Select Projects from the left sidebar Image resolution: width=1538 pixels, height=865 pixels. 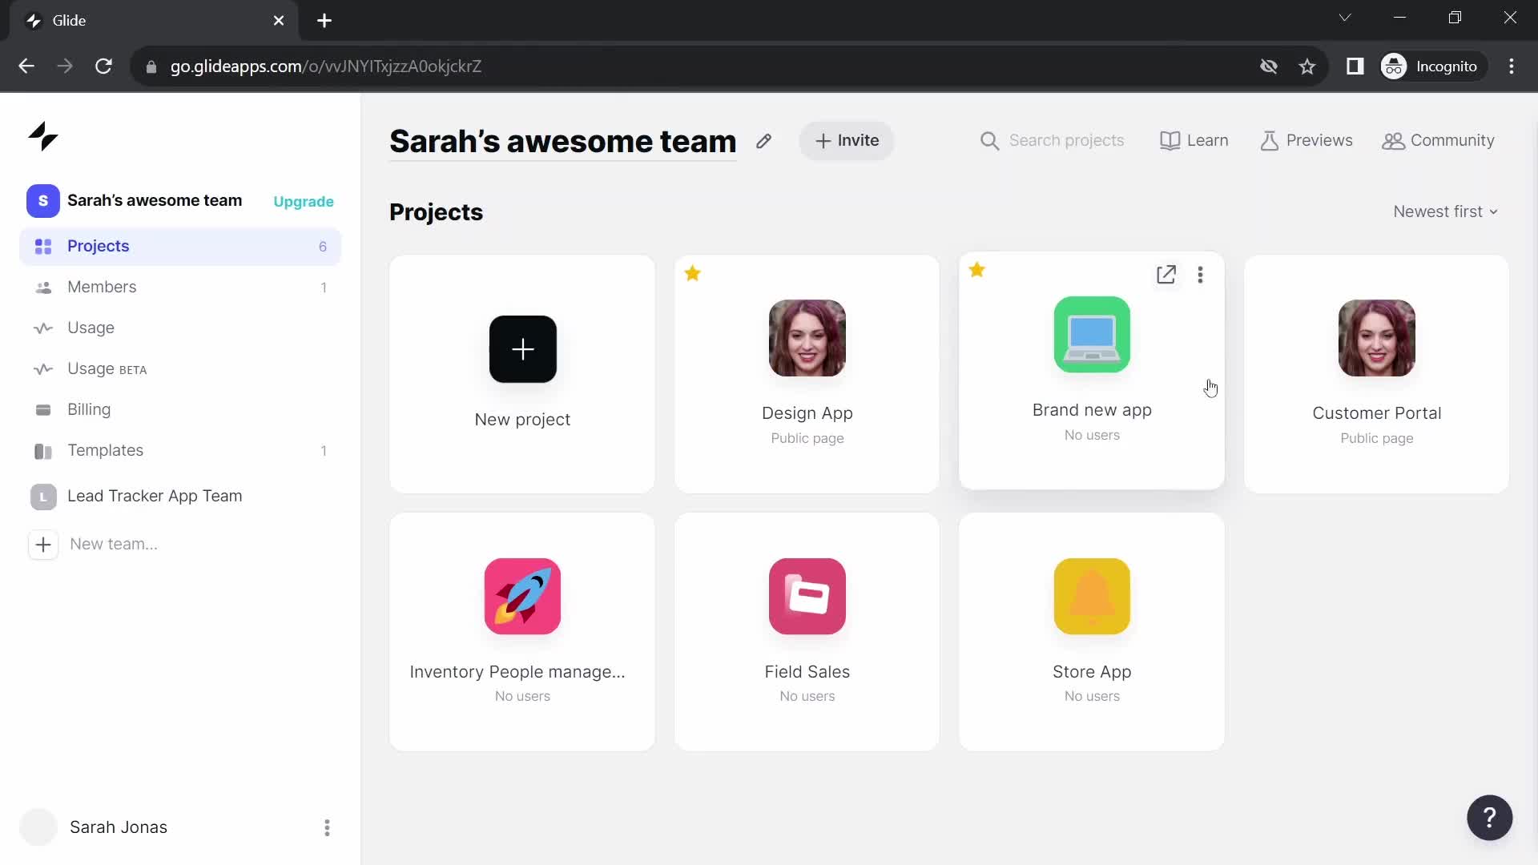click(99, 245)
